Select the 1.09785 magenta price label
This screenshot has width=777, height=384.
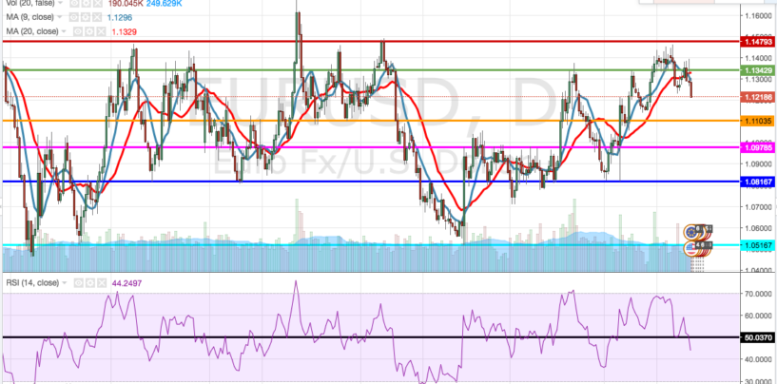[758, 147]
